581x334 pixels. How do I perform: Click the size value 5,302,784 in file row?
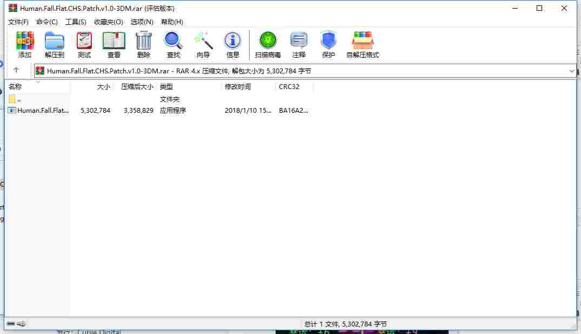pos(95,110)
